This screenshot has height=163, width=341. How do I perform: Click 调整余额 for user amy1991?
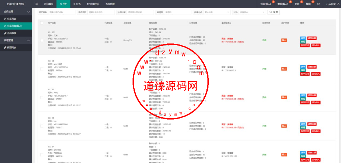(x=312, y=67)
